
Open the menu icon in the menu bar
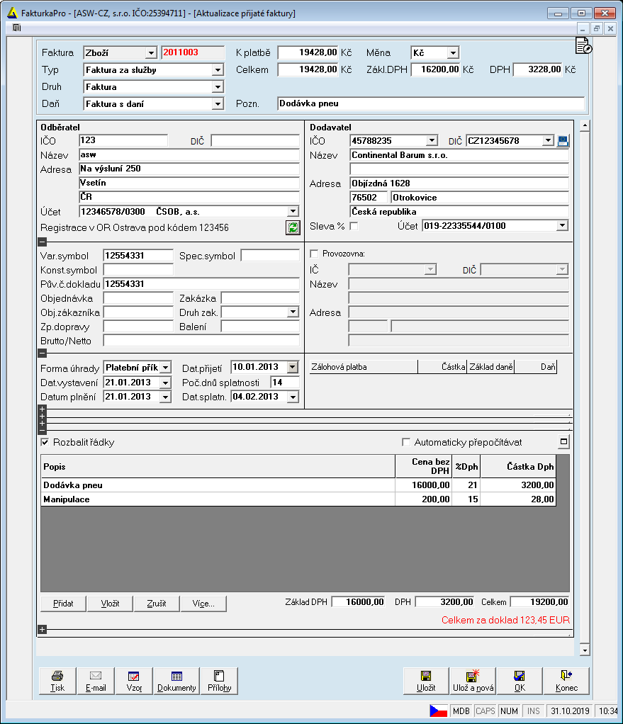16,28
